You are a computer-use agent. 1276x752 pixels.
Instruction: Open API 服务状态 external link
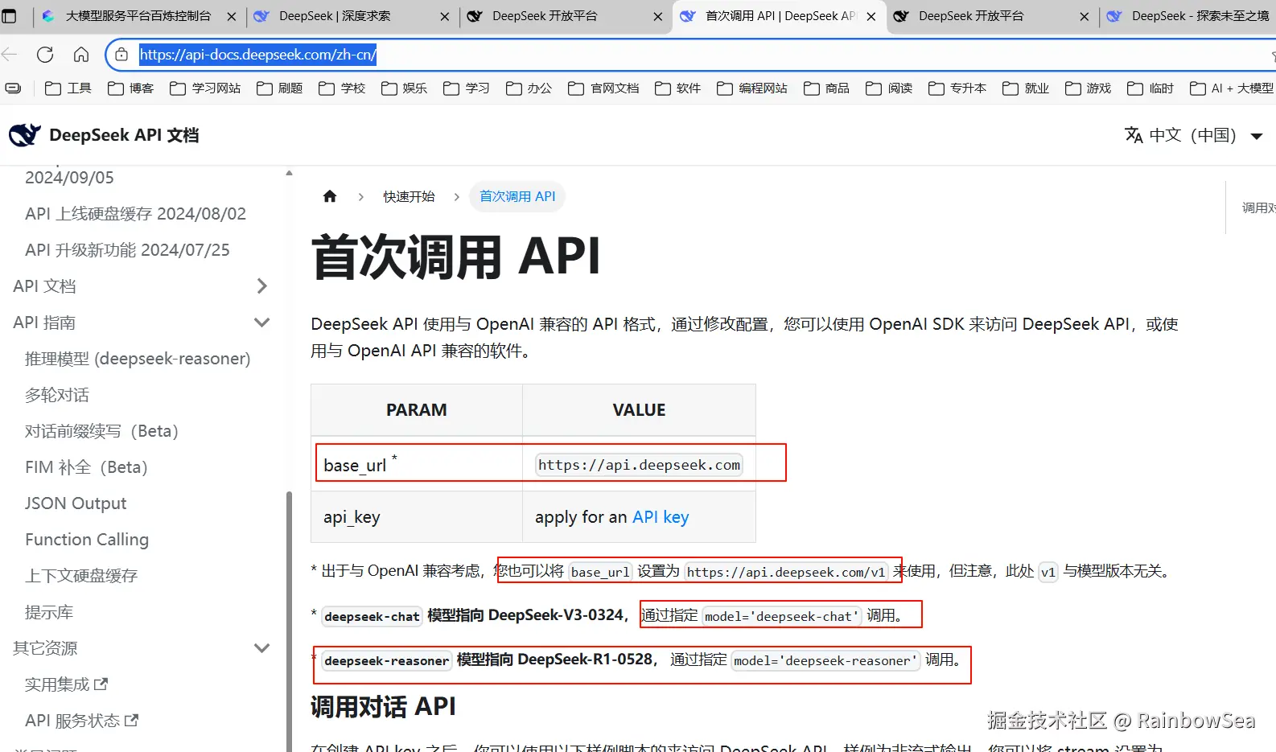coord(81,721)
